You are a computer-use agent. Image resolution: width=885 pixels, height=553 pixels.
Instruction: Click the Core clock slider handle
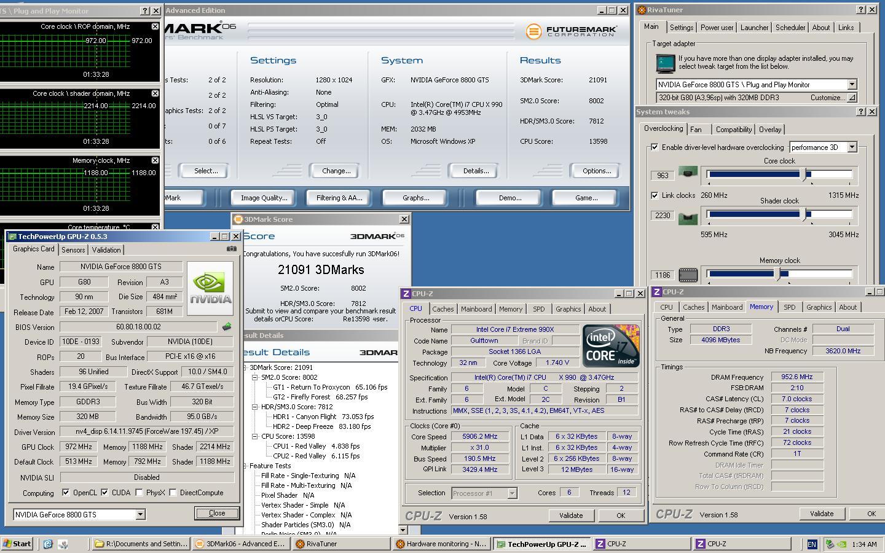[804, 175]
